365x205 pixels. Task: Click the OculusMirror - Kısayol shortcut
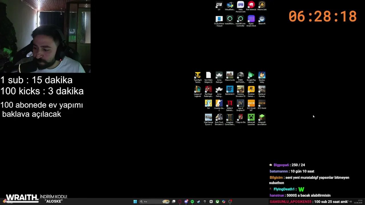point(219,21)
